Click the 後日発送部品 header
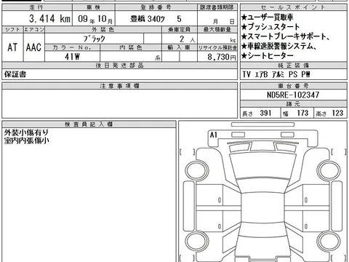 click(x=119, y=65)
